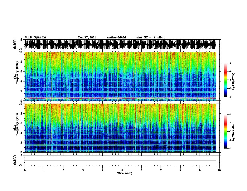Screen dimensions: 247x191
Task: Click the '-3' label on ch.1 color bar
Action: point(230,63)
